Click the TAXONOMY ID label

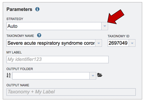click(118, 36)
